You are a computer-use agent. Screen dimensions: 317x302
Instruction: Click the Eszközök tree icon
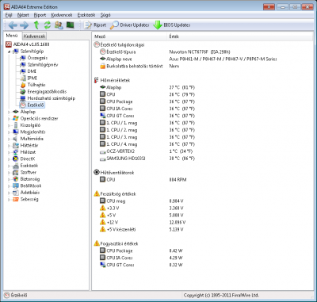point(16,166)
